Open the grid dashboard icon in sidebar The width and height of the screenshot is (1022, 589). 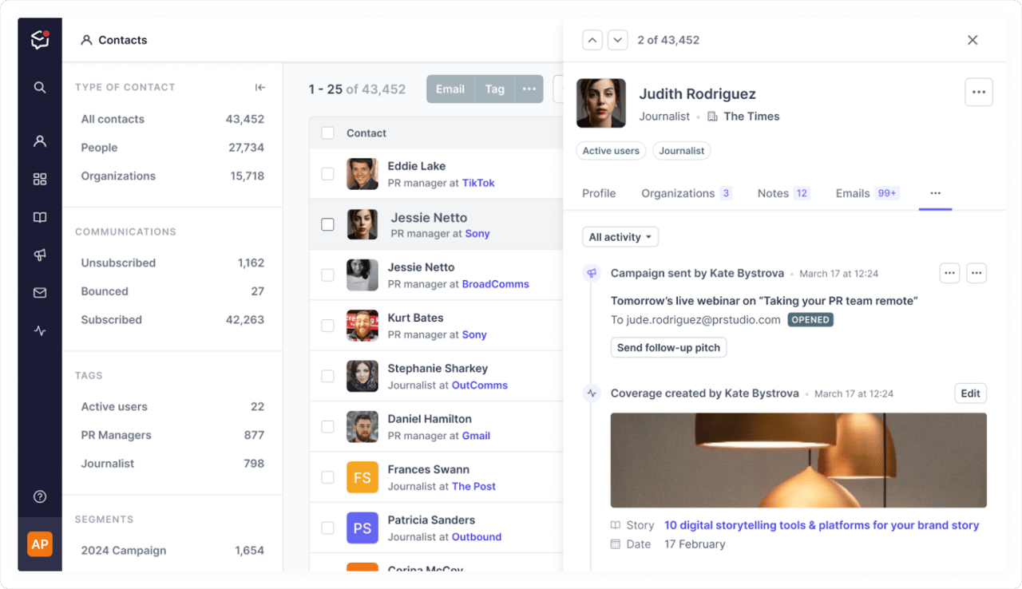click(40, 180)
